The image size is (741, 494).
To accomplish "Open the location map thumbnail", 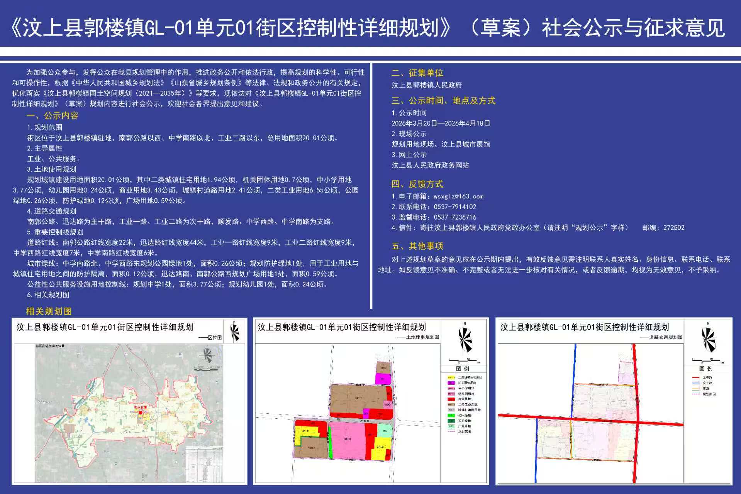I will click(129, 401).
